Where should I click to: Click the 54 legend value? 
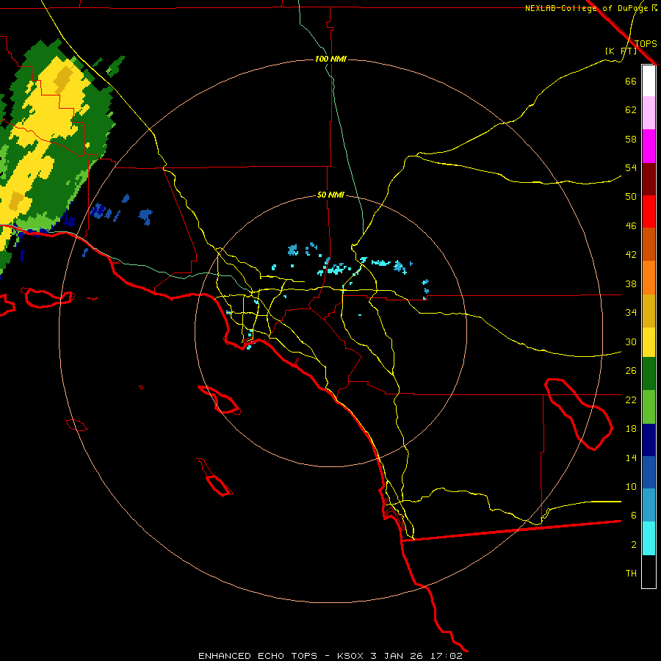point(631,167)
